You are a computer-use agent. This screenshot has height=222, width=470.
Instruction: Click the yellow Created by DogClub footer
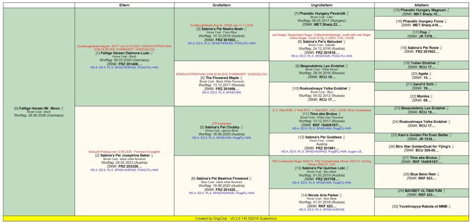(x=235, y=219)
